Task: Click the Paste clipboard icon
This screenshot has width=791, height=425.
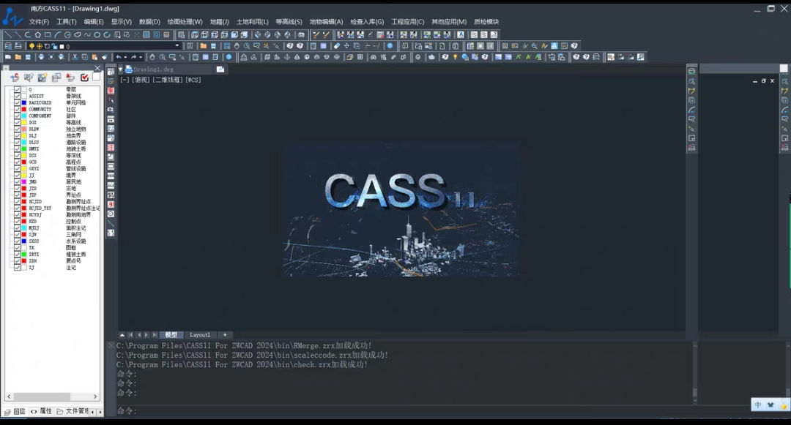Action: click(94, 57)
